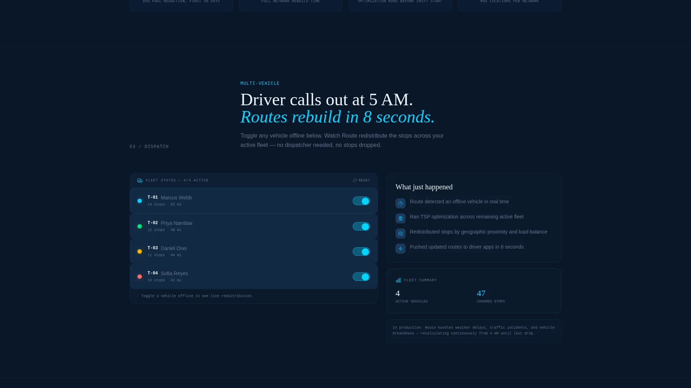Toggle T-01 Marcus Webb vehicle offline

pos(361,201)
